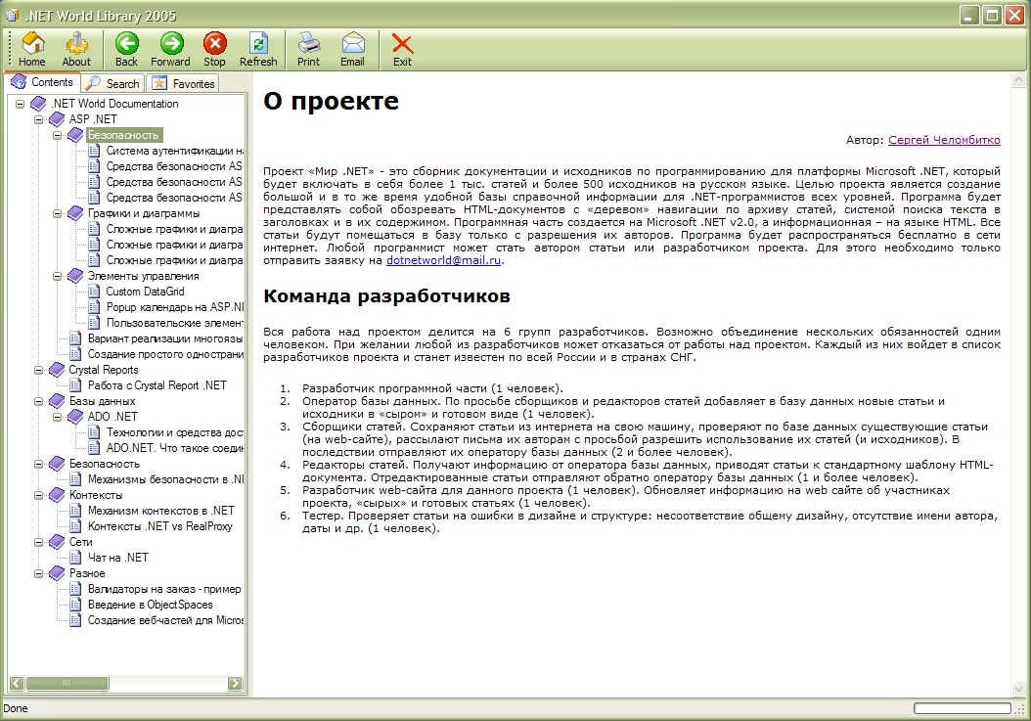Switch to the Search tab
The image size is (1031, 721).
[113, 83]
